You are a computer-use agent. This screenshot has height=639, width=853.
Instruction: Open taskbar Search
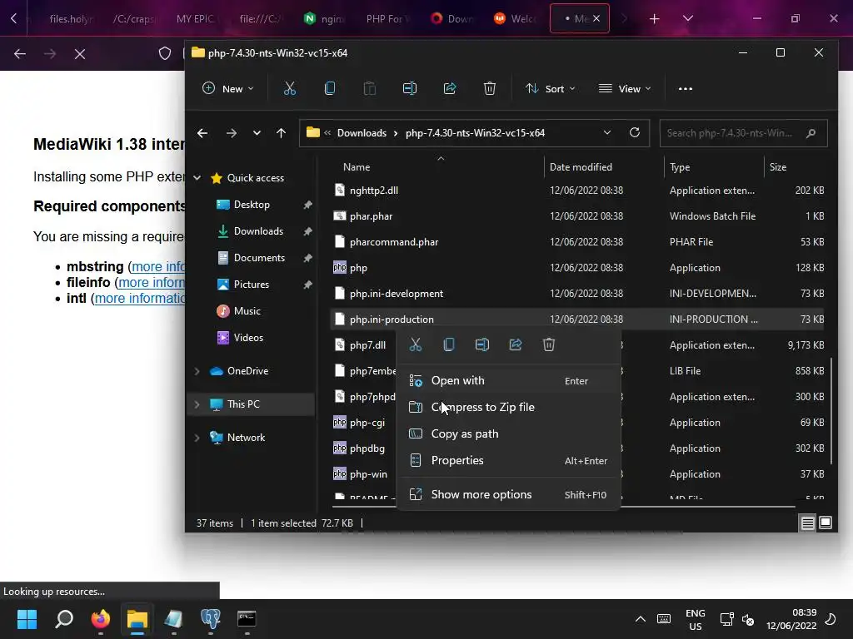click(64, 619)
